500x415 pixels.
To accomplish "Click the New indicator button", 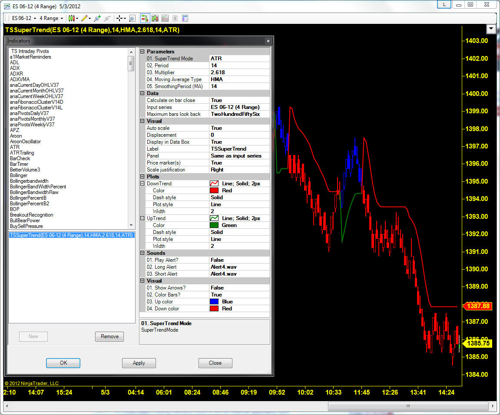I will tap(33, 336).
